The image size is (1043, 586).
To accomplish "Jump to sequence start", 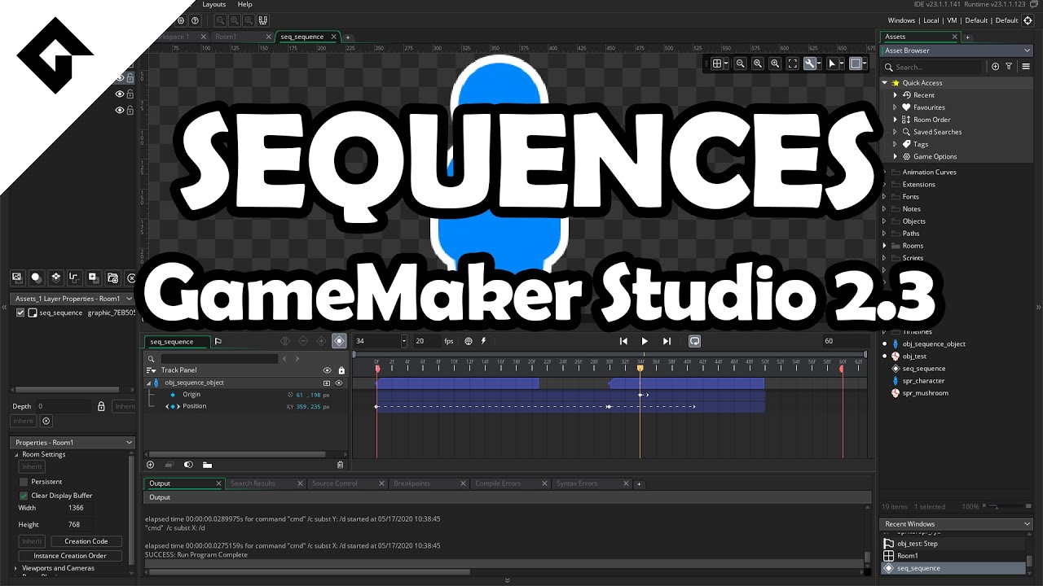I will click(x=623, y=341).
